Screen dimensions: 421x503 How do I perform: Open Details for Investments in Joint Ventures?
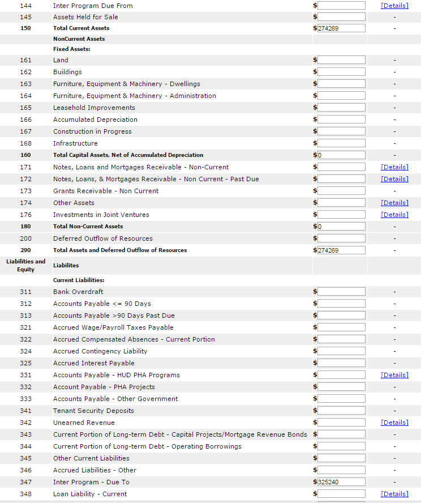click(x=394, y=215)
